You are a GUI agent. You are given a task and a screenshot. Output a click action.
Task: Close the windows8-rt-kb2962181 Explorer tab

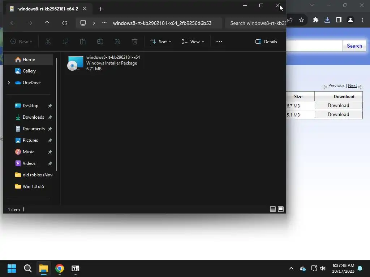(85, 9)
